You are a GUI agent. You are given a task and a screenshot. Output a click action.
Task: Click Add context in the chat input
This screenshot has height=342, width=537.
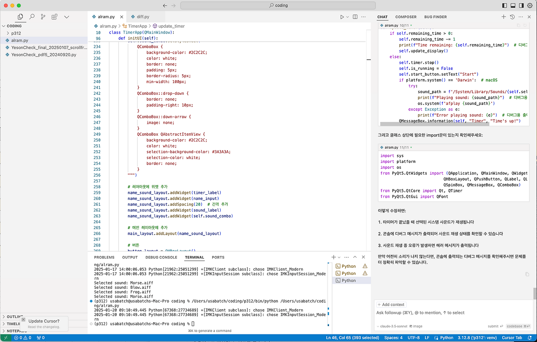(391, 304)
